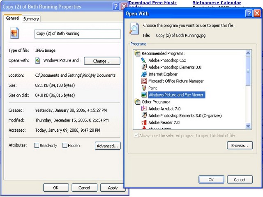
Task: Select 'Adobe Acrobat 7.0' in Other Programs
Action: tap(164, 108)
